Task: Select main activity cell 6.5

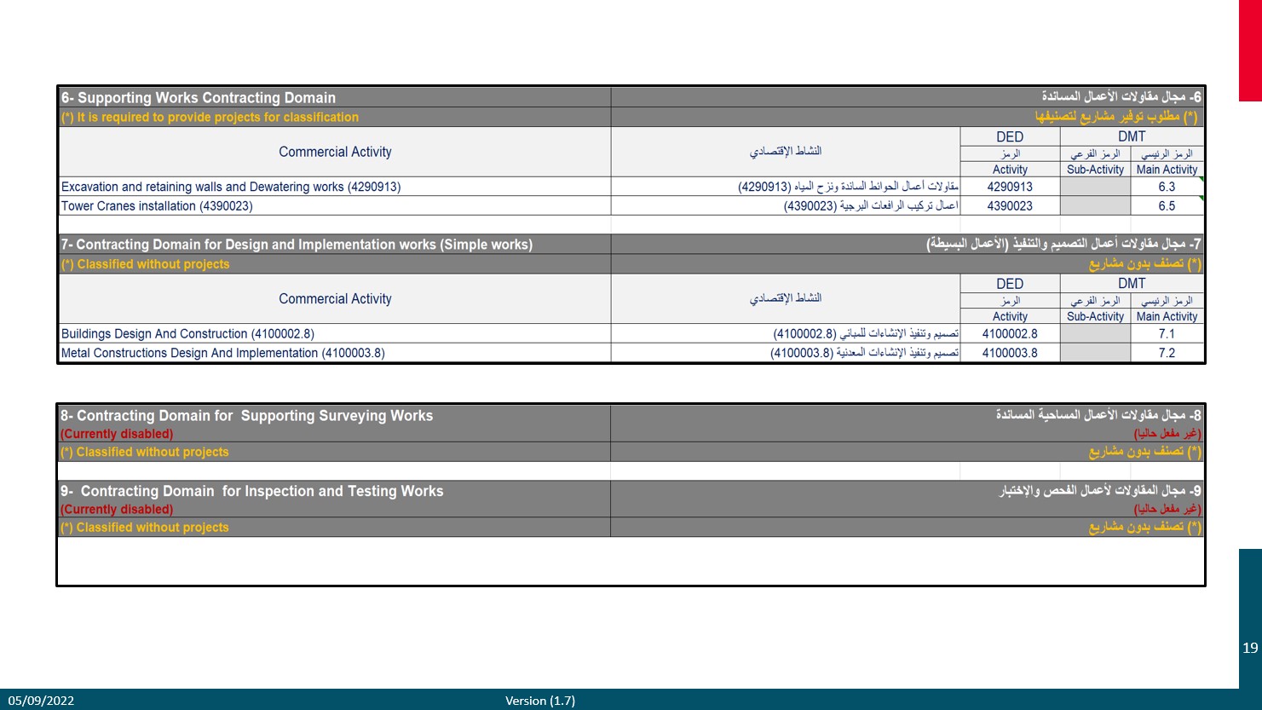Action: click(1167, 205)
